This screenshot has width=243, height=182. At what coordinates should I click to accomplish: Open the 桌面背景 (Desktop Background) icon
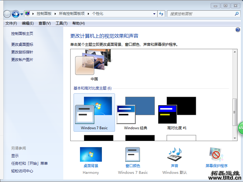pyautogui.click(x=91, y=155)
